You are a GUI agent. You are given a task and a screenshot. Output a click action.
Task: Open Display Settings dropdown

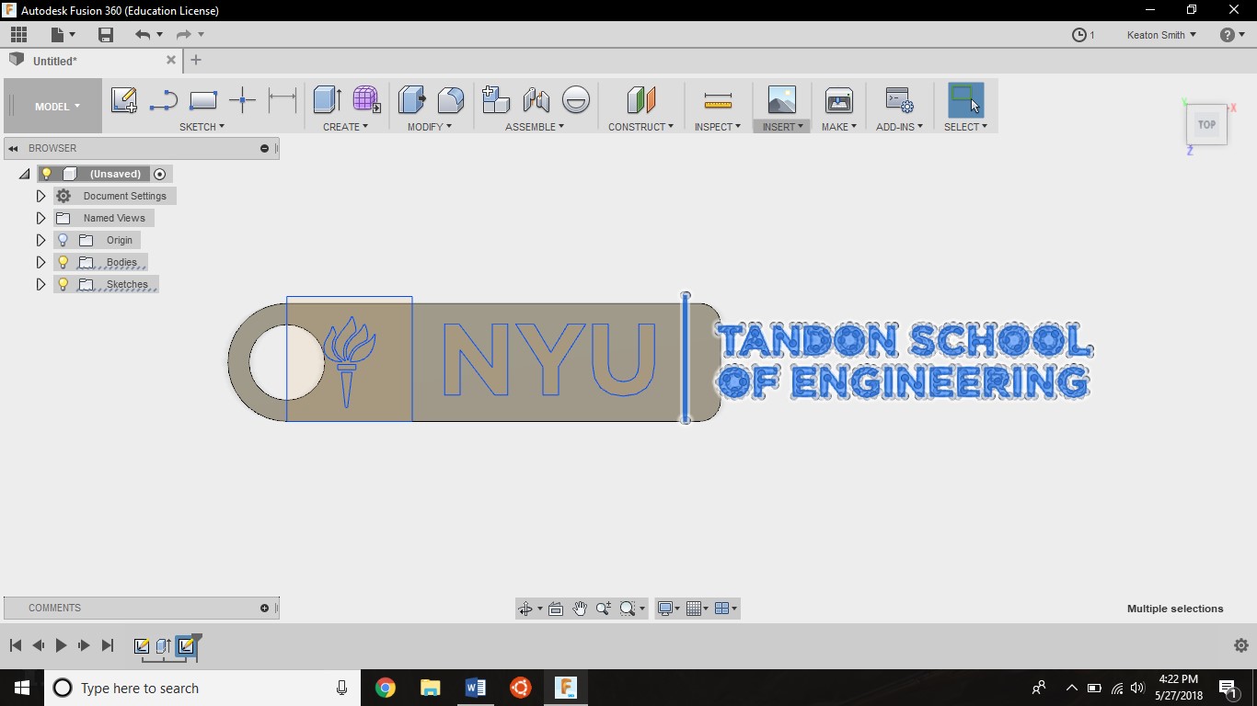667,609
